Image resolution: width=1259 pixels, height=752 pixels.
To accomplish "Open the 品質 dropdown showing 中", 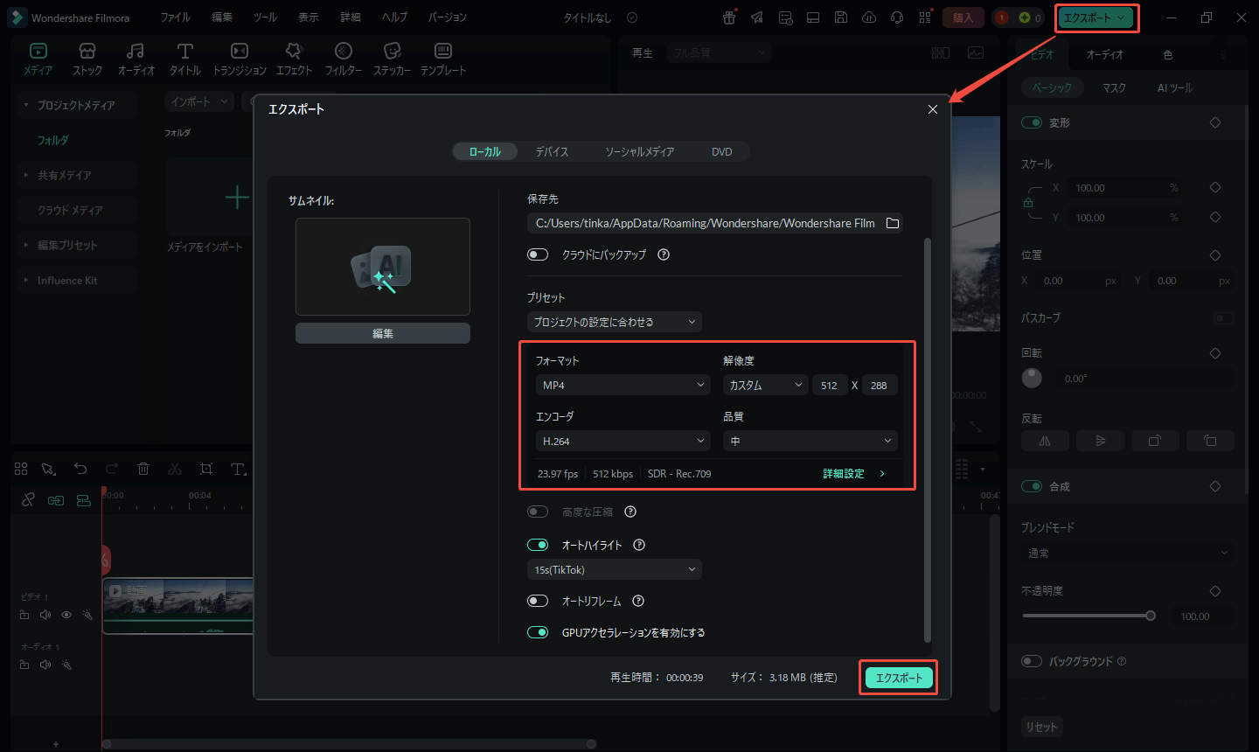I will [x=810, y=441].
